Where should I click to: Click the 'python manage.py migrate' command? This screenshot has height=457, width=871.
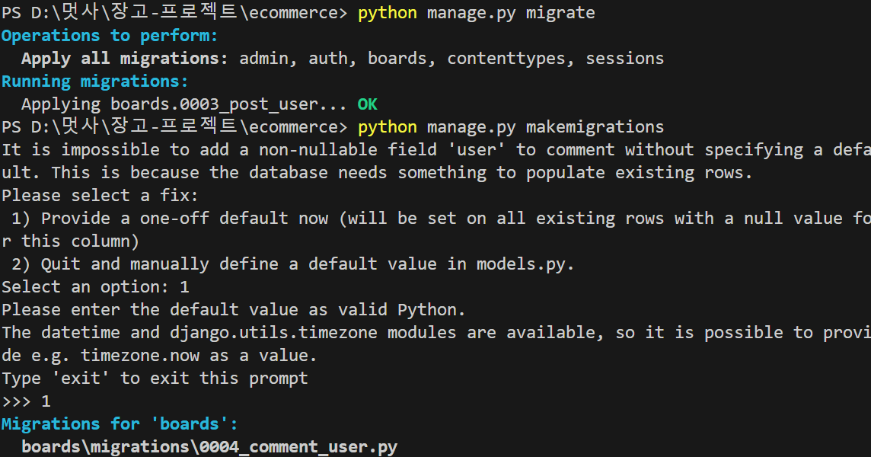477,13
